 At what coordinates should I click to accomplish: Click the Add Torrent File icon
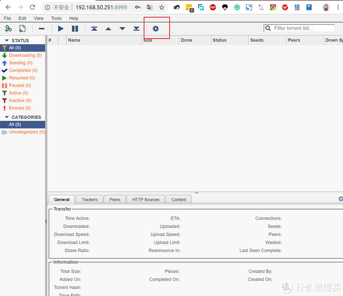coord(22,29)
